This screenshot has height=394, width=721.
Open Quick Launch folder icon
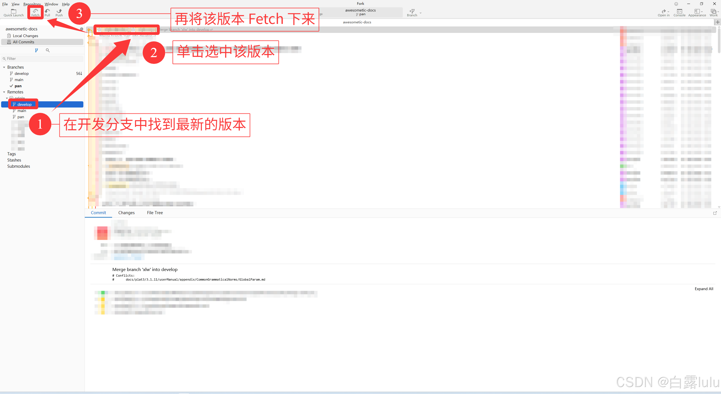[14, 11]
